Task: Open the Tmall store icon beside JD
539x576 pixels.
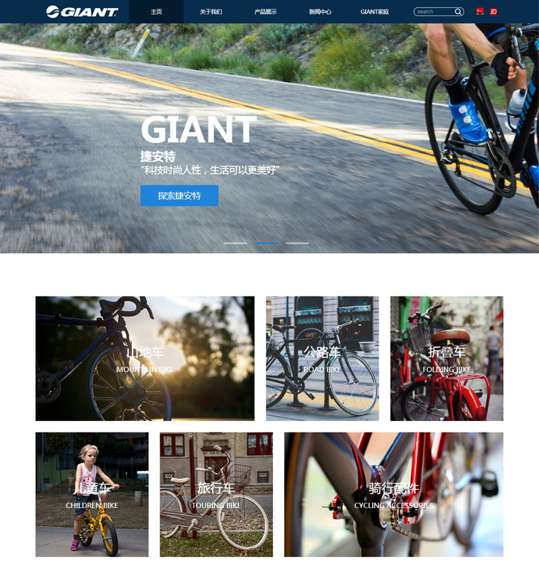Action: [480, 11]
